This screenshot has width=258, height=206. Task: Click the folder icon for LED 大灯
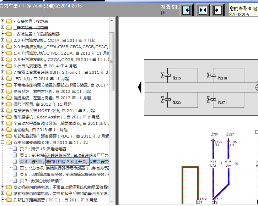coord(9,79)
